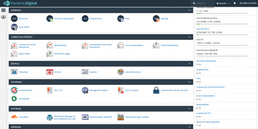Open the Cloudflare cloud icon
Image resolution: width=258 pixels, height=129 pixels.
pyautogui.click(x=14, y=117)
